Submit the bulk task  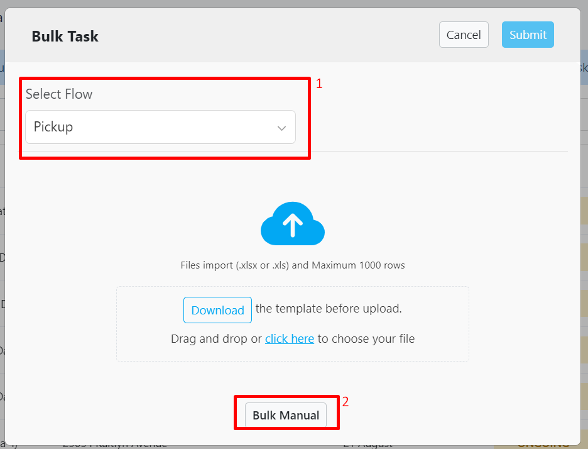click(528, 35)
